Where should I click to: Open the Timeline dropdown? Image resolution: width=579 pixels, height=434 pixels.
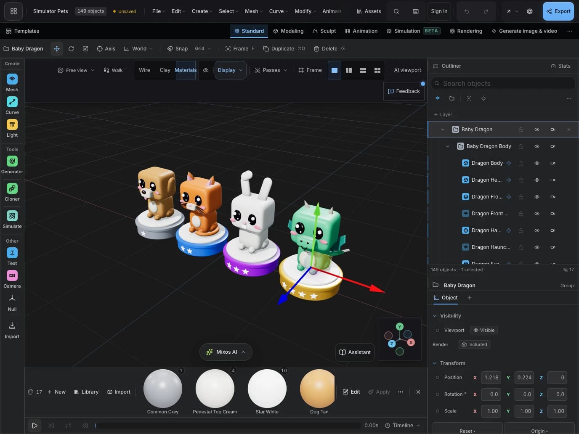tap(403, 426)
